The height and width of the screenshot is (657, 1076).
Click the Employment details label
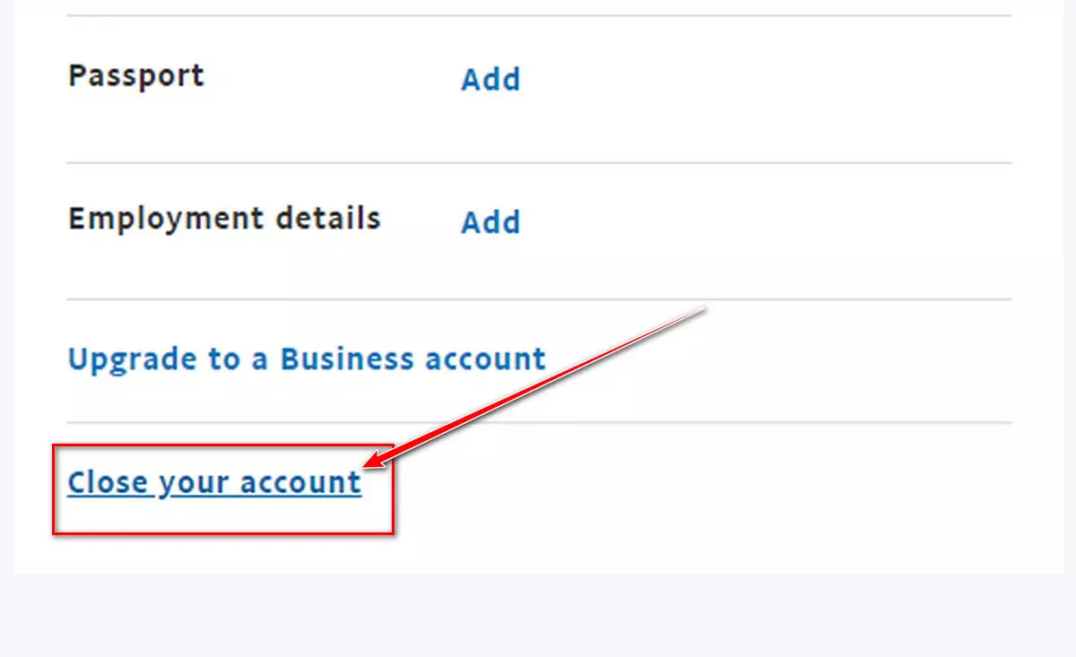pyautogui.click(x=224, y=219)
